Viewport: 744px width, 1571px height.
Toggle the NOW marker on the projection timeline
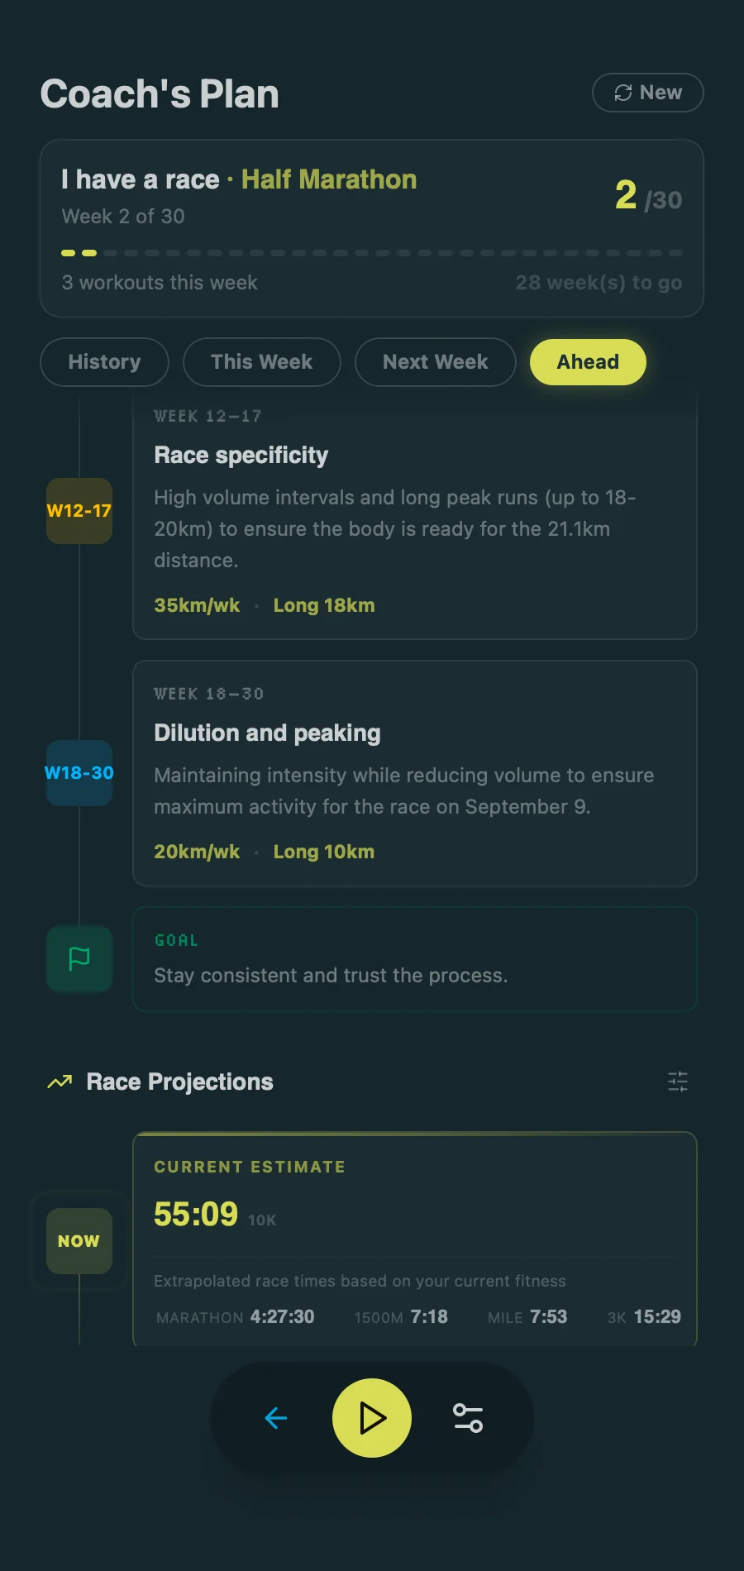point(78,1240)
